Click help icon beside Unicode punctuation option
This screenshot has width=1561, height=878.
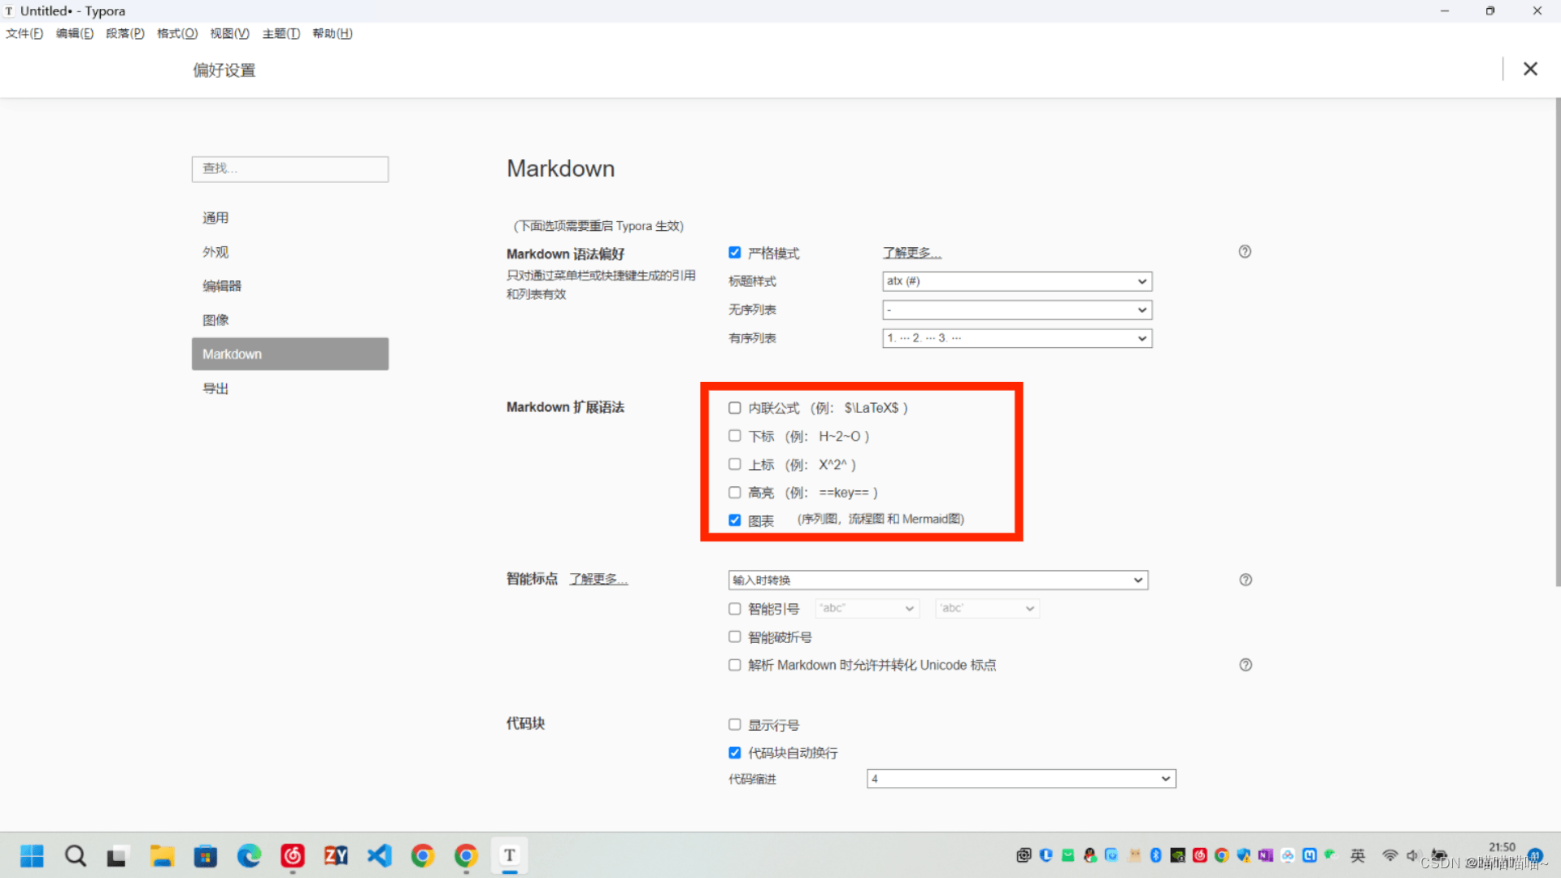pyautogui.click(x=1245, y=665)
